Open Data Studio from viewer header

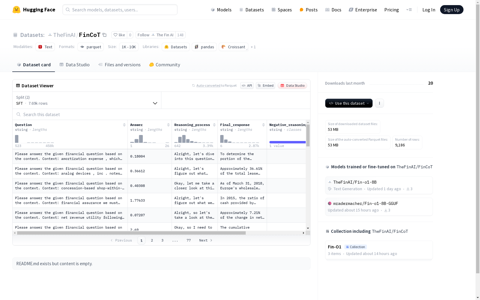point(292,85)
